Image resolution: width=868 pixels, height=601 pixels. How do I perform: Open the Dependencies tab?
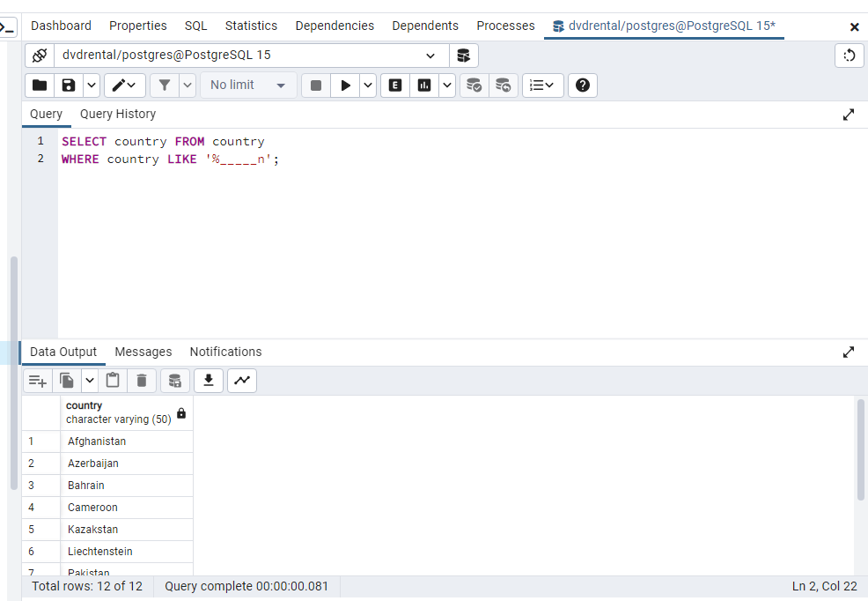335,26
